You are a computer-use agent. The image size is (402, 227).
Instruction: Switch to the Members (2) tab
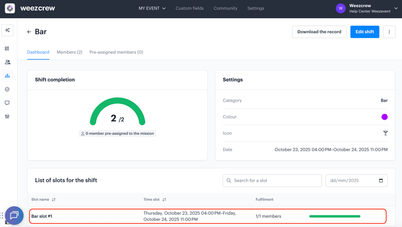click(x=70, y=52)
